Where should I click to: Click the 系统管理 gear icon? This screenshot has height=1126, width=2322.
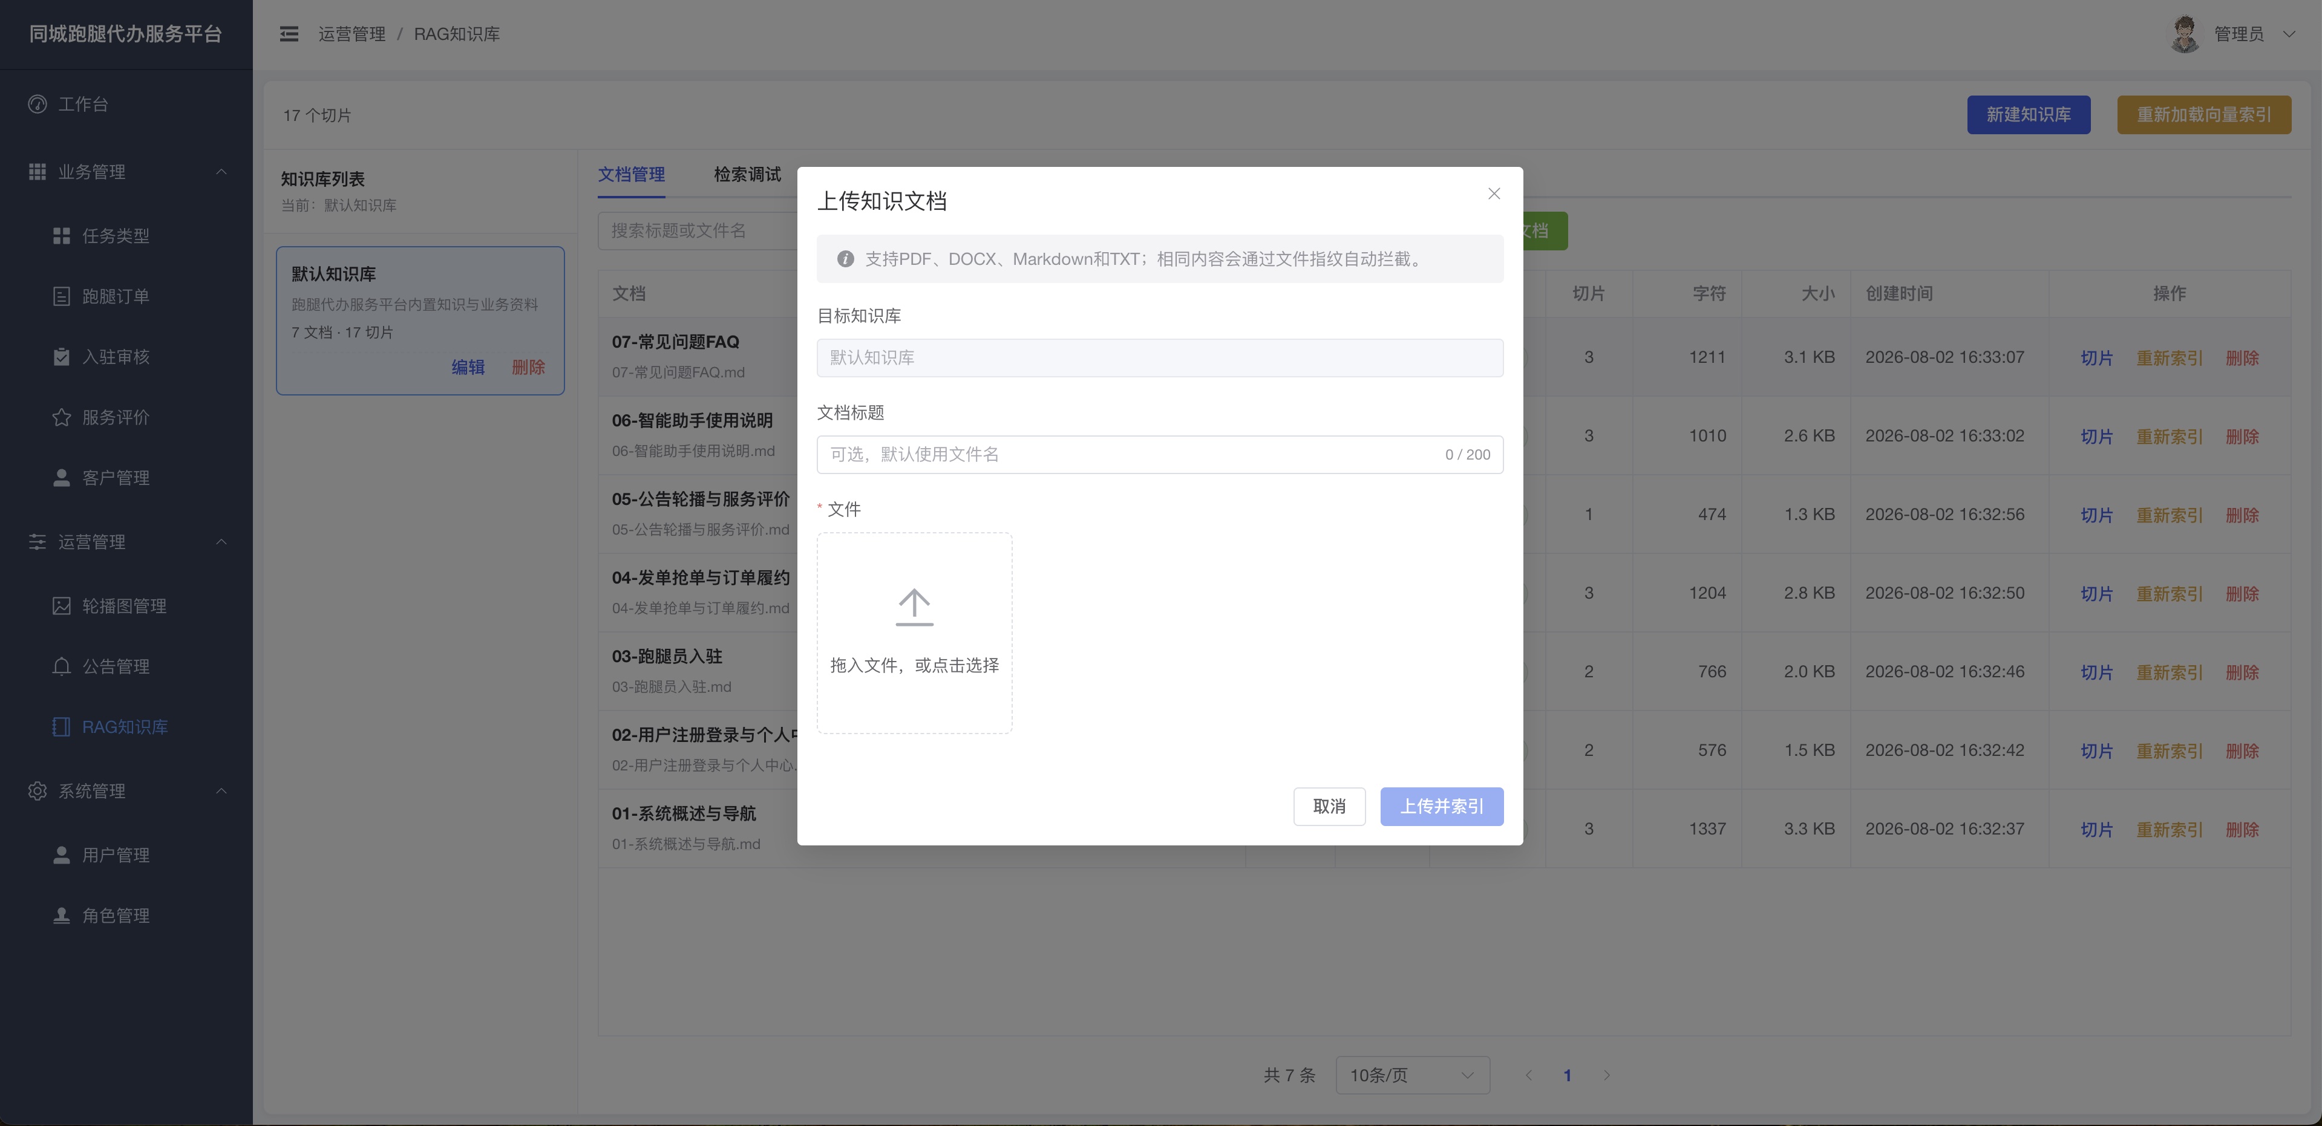37,791
